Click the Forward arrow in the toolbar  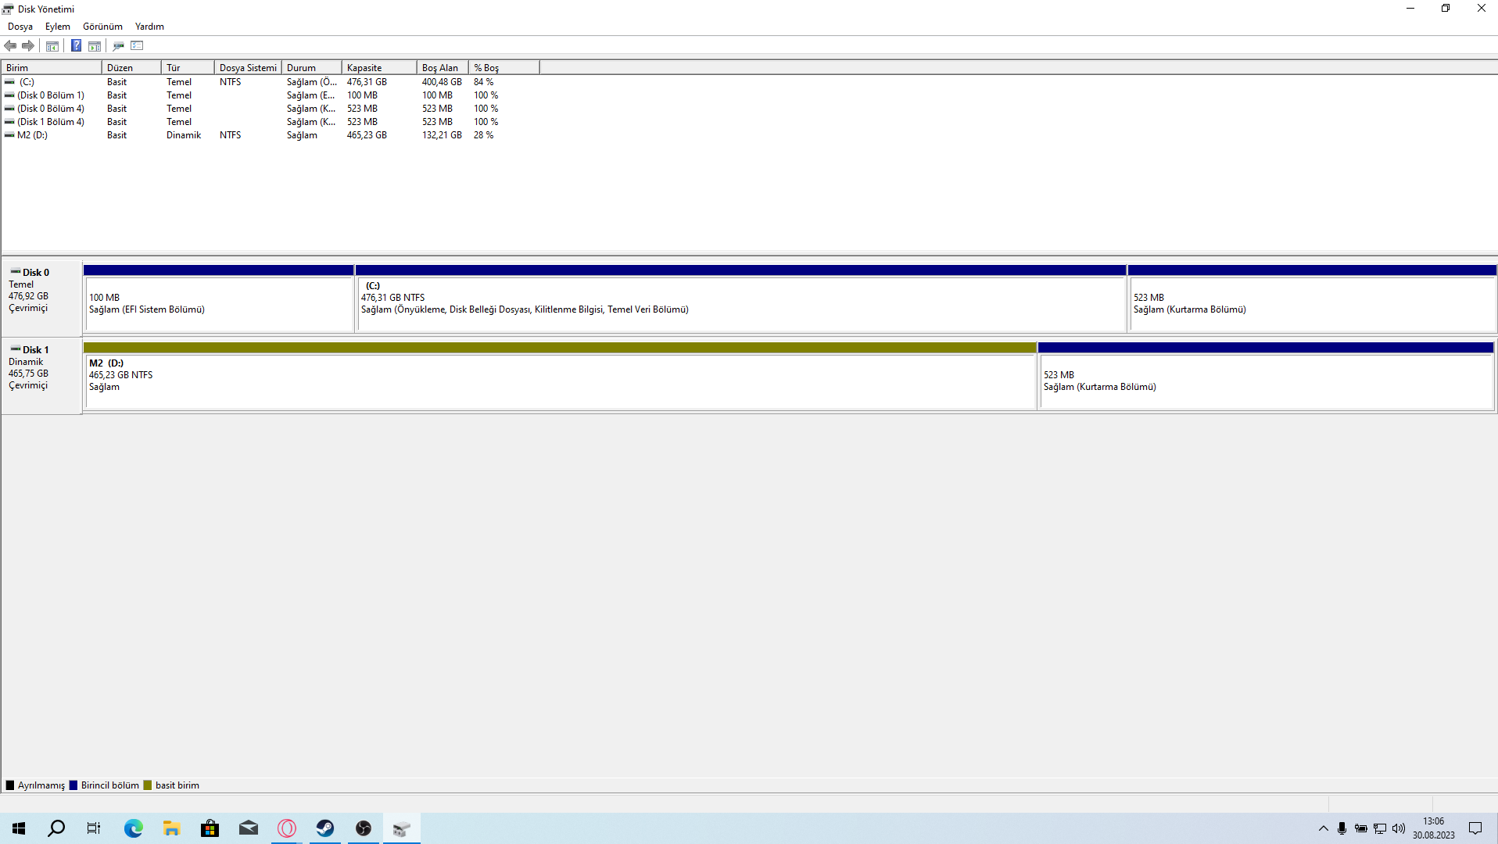(28, 46)
